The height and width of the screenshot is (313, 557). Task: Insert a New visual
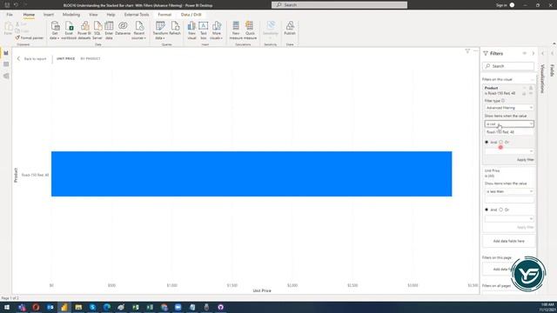(x=191, y=30)
